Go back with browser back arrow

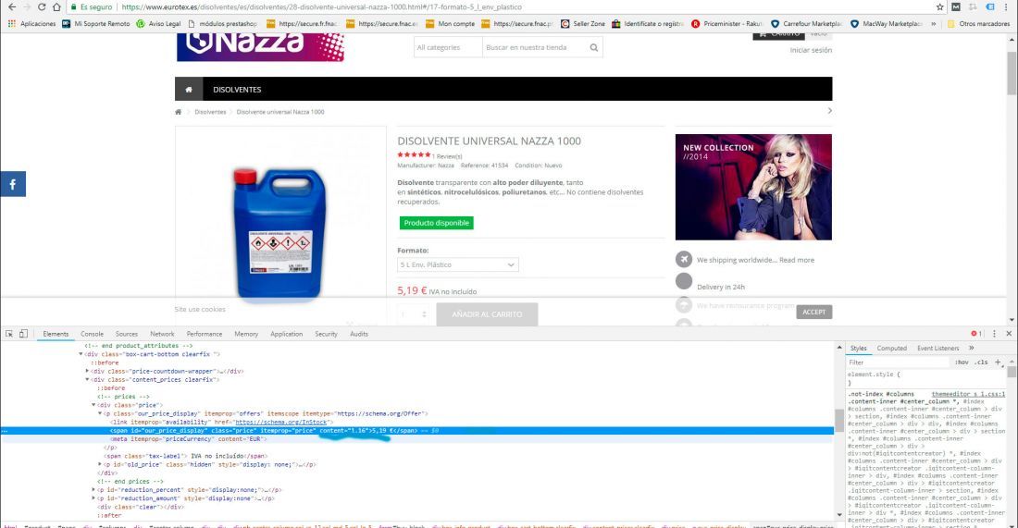point(12,7)
